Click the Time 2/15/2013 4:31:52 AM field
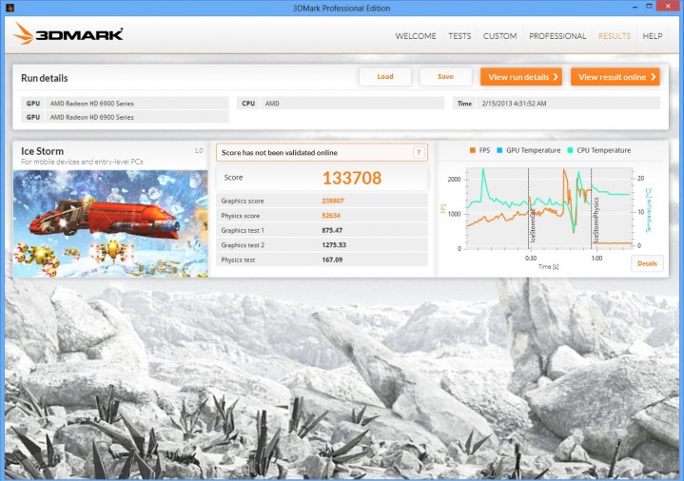Viewport: 684px width, 481px height. click(x=557, y=104)
